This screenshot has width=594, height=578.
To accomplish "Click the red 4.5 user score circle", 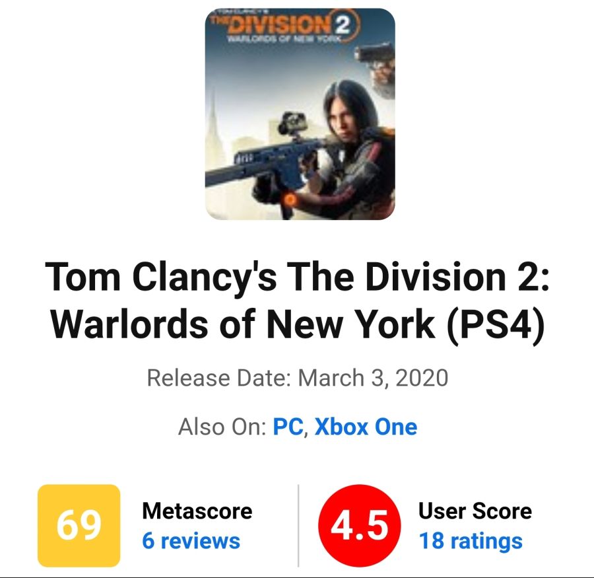I will (360, 526).
